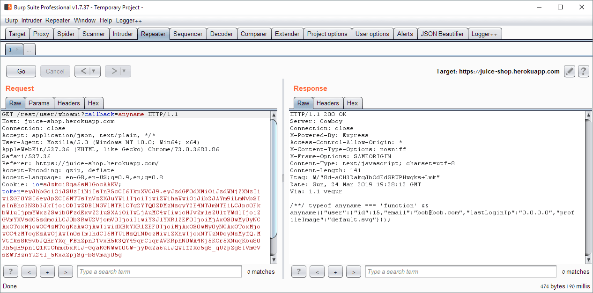Click the 'Access-Control-Allow-Origin: *' header line
The width and height of the screenshot is (593, 293).
point(346,142)
